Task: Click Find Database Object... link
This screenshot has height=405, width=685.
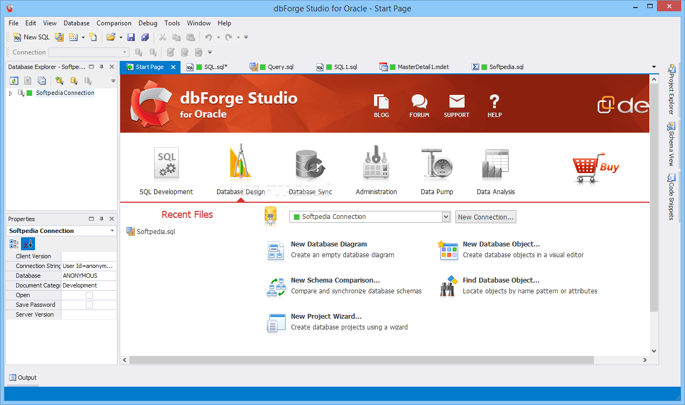Action: pos(501,280)
